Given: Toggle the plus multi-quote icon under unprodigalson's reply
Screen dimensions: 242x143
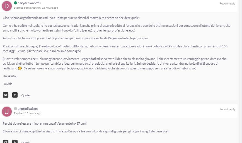Looking at the screenshot, I should [15, 141].
